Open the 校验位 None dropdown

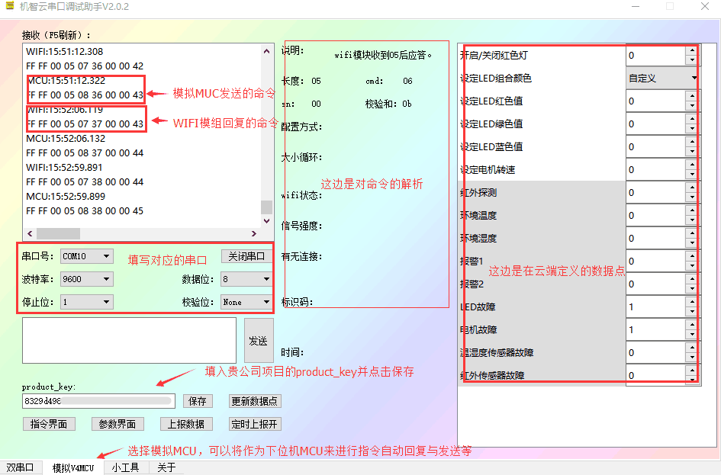click(245, 302)
